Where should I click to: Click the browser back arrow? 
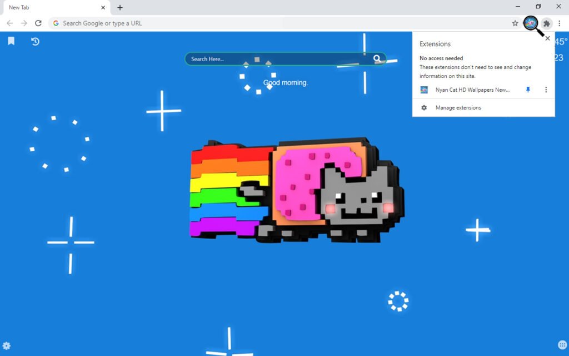pos(9,23)
